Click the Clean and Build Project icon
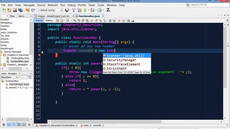The image size is (230, 129). pyautogui.click(x=79, y=10)
